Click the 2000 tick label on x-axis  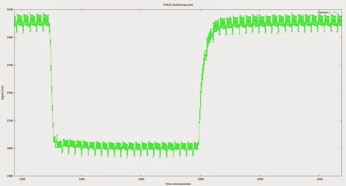pyautogui.click(x=260, y=179)
